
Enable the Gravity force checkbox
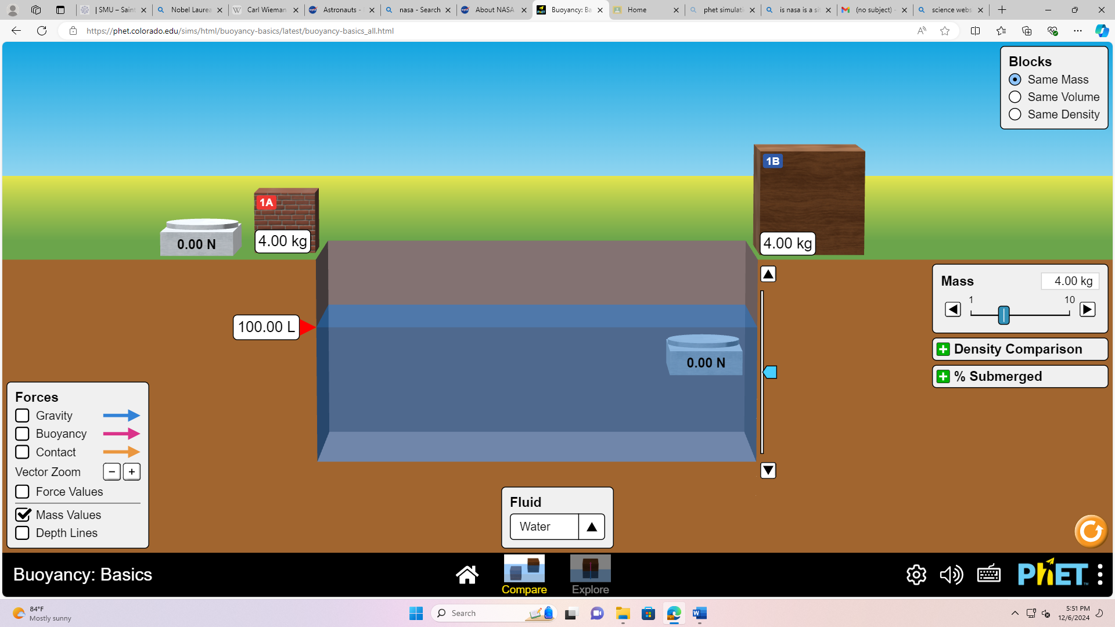click(22, 416)
